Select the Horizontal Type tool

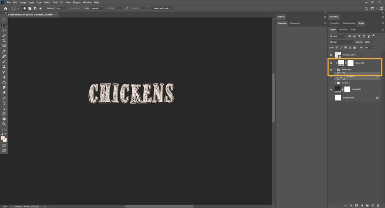click(x=4, y=103)
